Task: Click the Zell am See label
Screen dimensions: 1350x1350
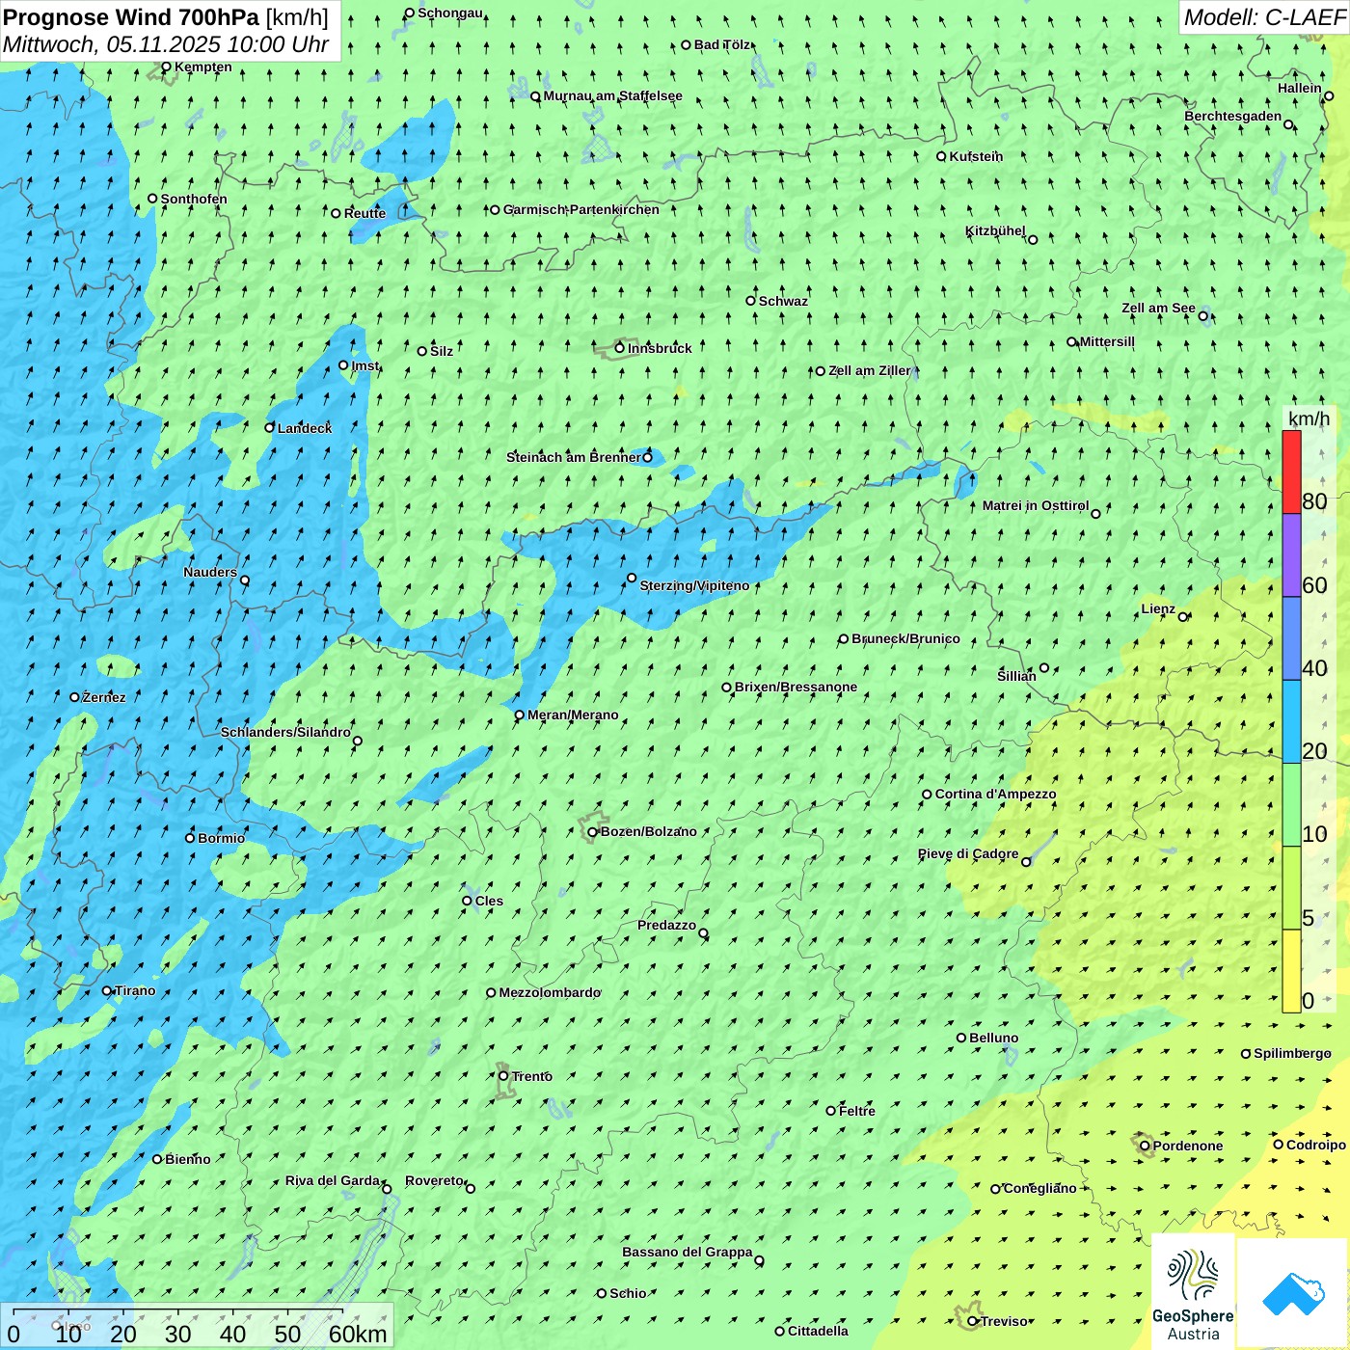Action: point(1158,308)
